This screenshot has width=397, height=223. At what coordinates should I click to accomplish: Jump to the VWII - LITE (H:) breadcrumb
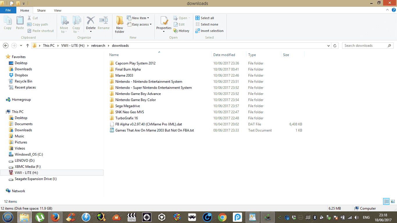[x=73, y=46]
